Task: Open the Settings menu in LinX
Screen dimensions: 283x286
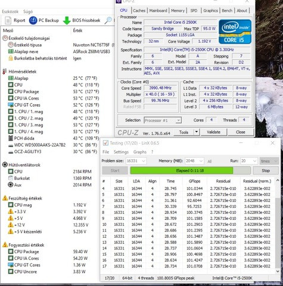Action: 121,152
